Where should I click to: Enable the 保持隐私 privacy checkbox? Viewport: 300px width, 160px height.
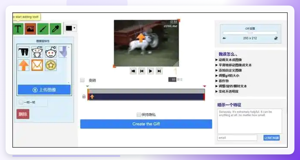coord(139,115)
